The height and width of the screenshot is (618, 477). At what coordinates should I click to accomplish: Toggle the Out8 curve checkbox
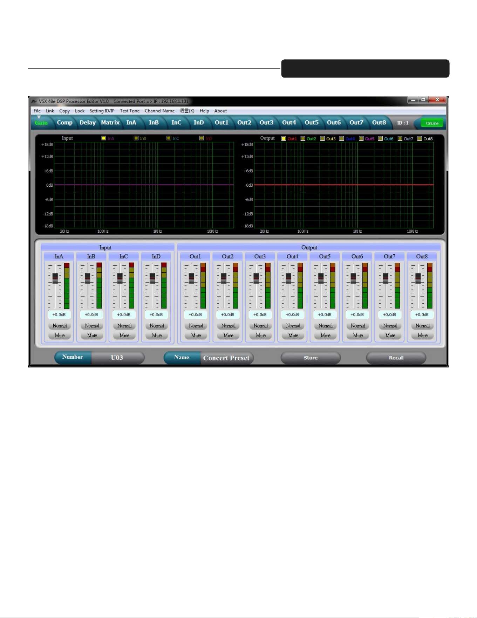(420, 139)
